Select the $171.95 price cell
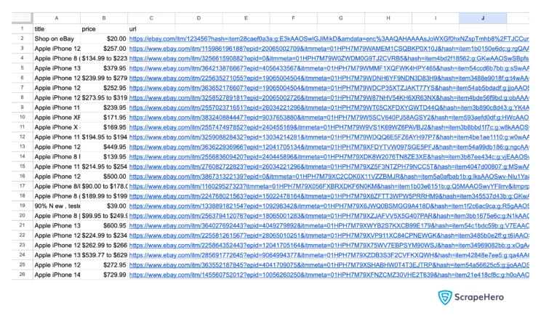 point(104,118)
